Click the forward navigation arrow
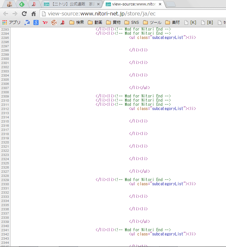 15,14
